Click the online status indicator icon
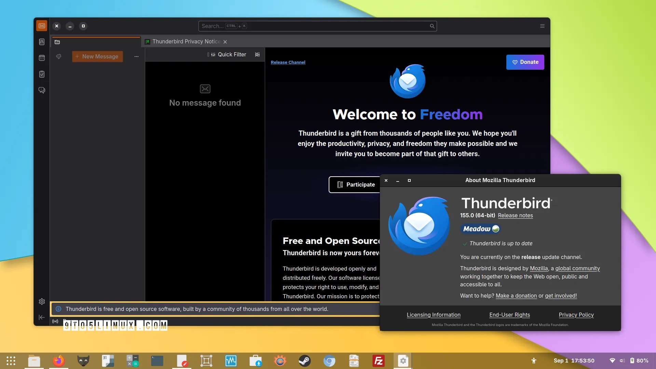 point(55,322)
